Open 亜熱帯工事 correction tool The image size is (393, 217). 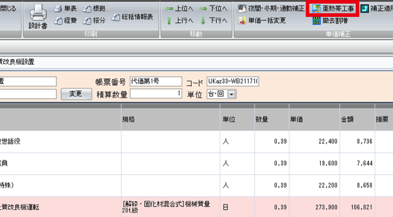pos(333,8)
